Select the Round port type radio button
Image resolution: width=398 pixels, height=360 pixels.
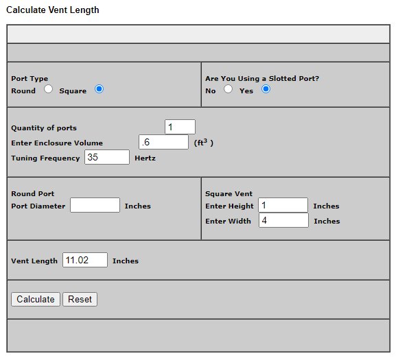(x=48, y=89)
